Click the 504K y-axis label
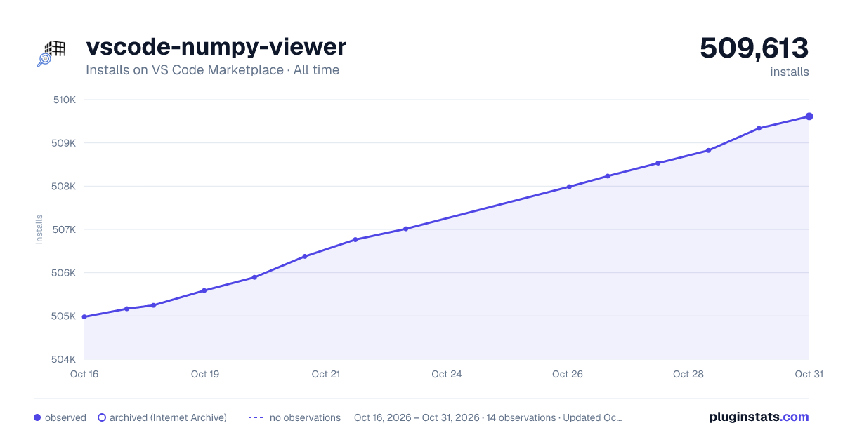 pos(65,359)
